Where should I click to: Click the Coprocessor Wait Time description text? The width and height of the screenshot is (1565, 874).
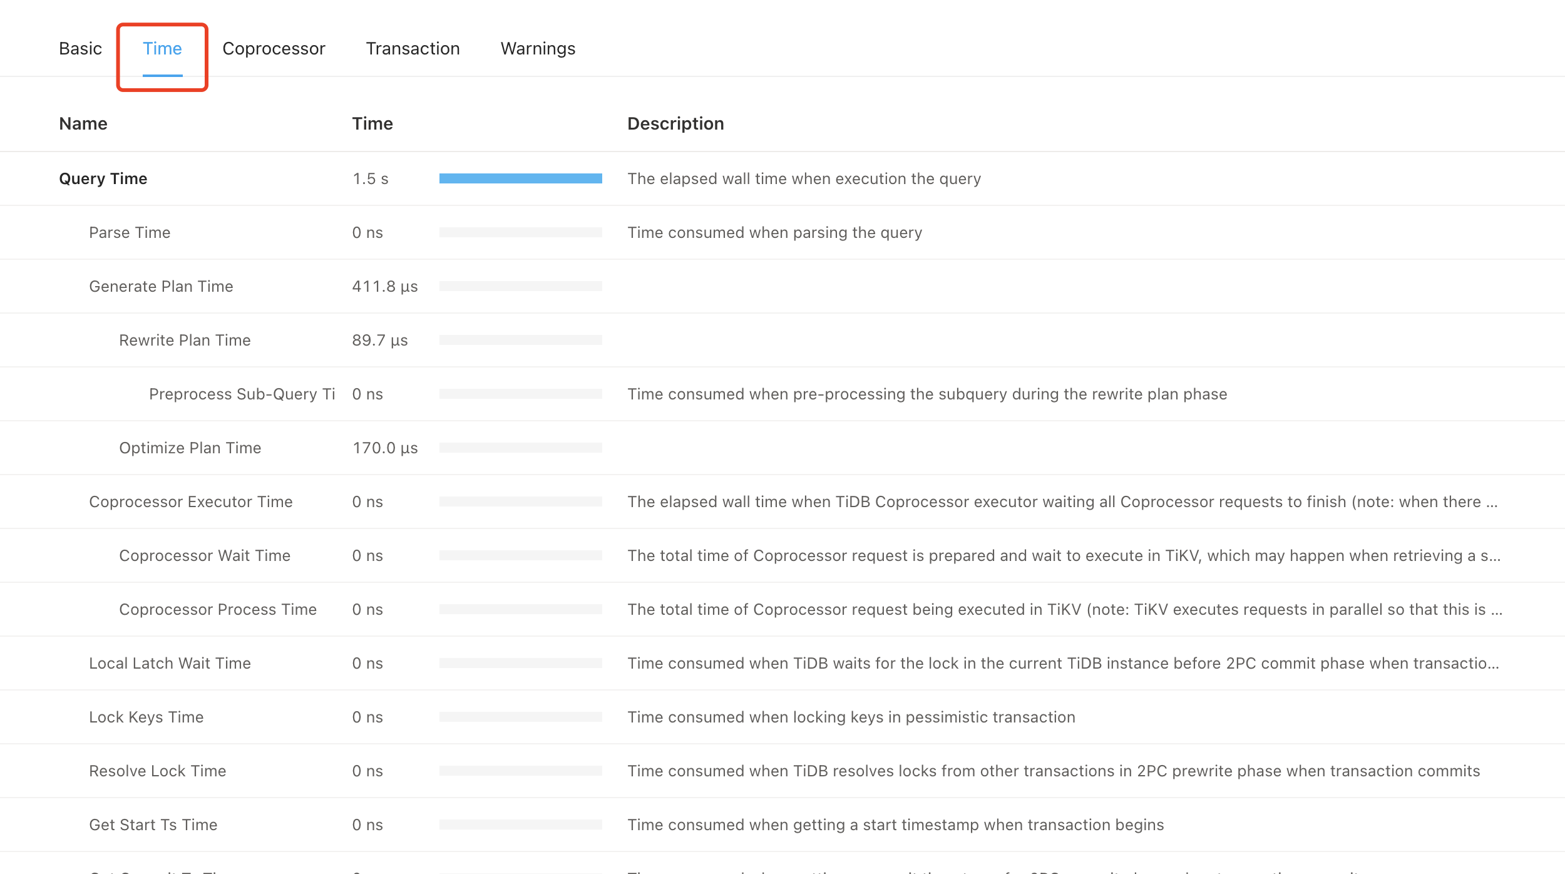[1063, 556]
